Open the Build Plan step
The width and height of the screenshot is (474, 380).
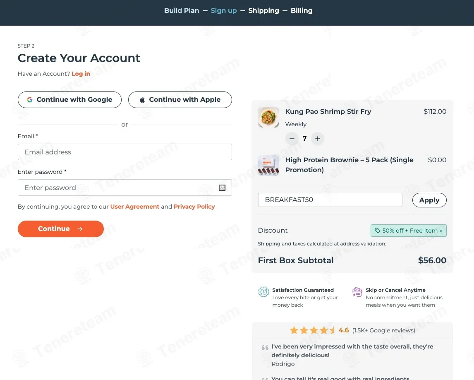182,11
